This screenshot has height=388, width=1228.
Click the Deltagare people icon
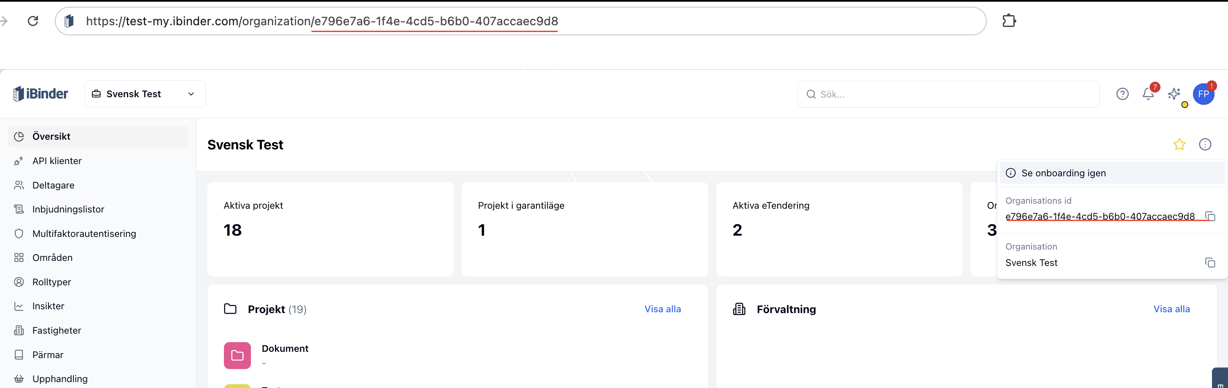click(19, 185)
